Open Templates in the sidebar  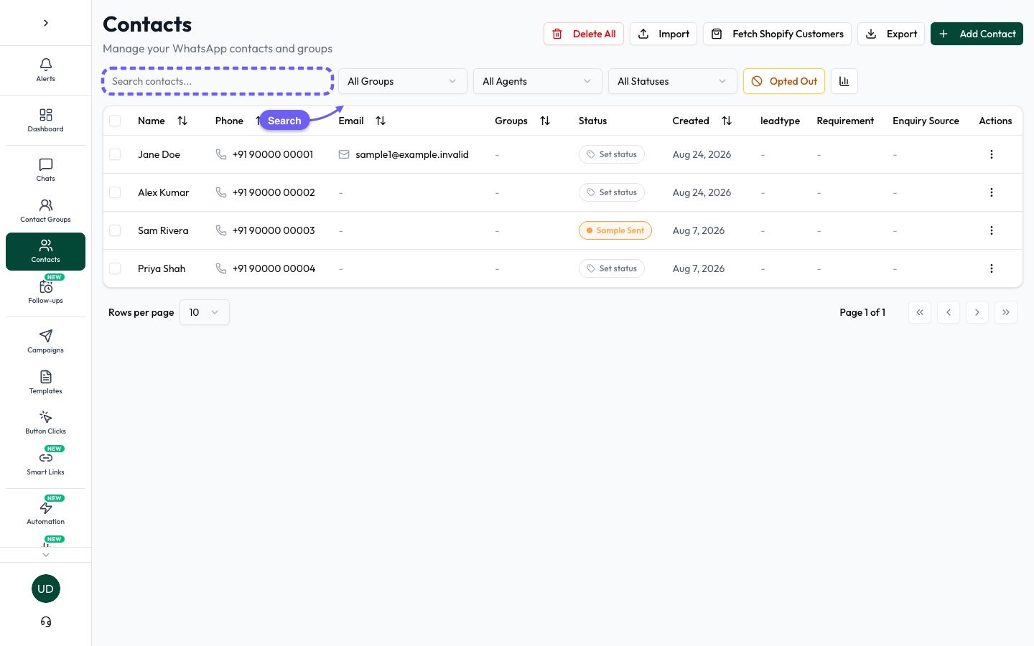pyautogui.click(x=45, y=383)
